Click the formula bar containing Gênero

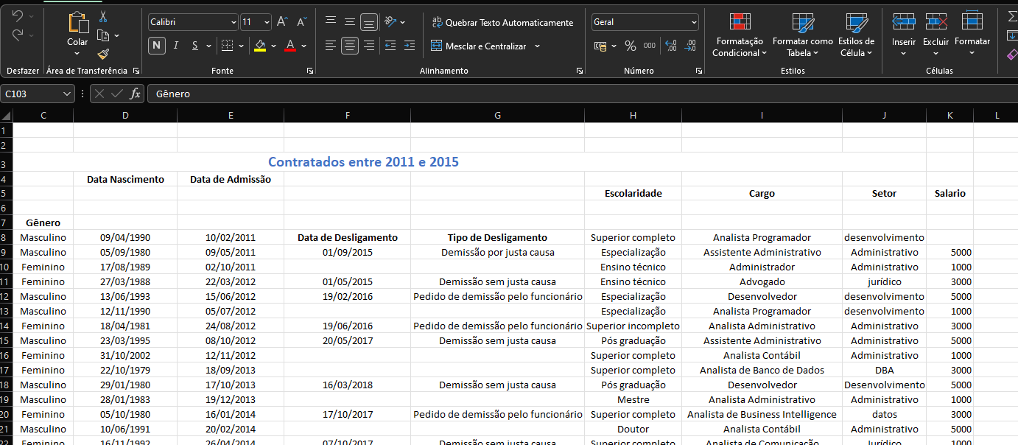(x=582, y=94)
